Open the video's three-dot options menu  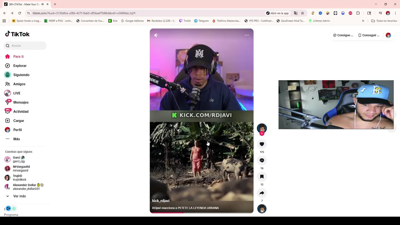pyautogui.click(x=247, y=35)
